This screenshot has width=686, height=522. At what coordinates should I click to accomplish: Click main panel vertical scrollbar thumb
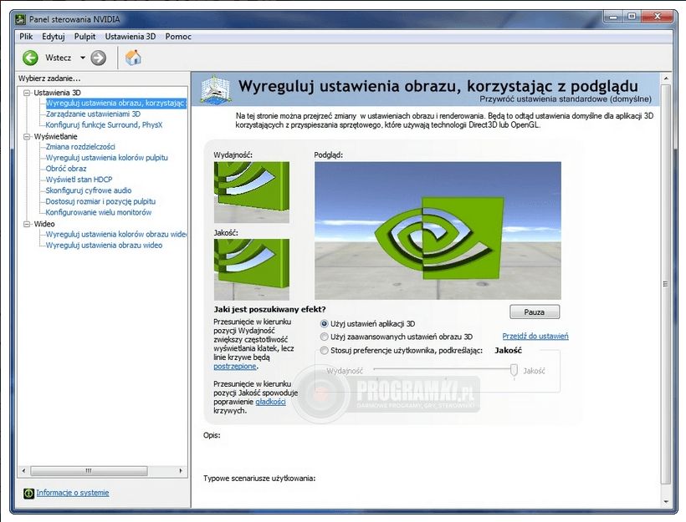point(665,284)
